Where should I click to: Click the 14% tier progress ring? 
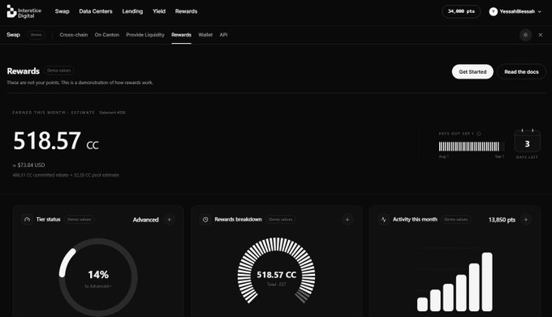(98, 277)
